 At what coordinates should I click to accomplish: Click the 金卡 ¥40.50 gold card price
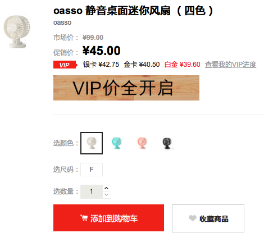click(x=142, y=65)
